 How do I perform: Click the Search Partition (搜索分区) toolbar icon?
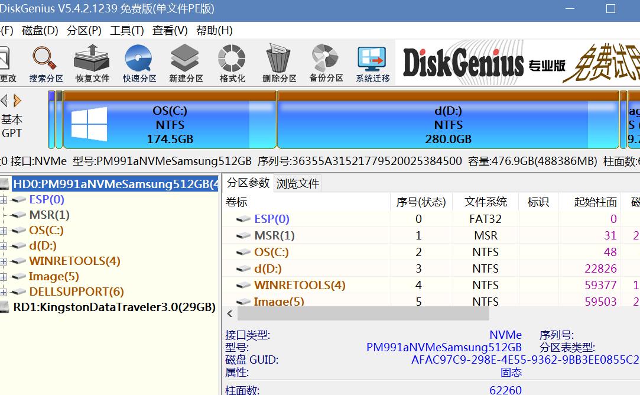pyautogui.click(x=46, y=63)
